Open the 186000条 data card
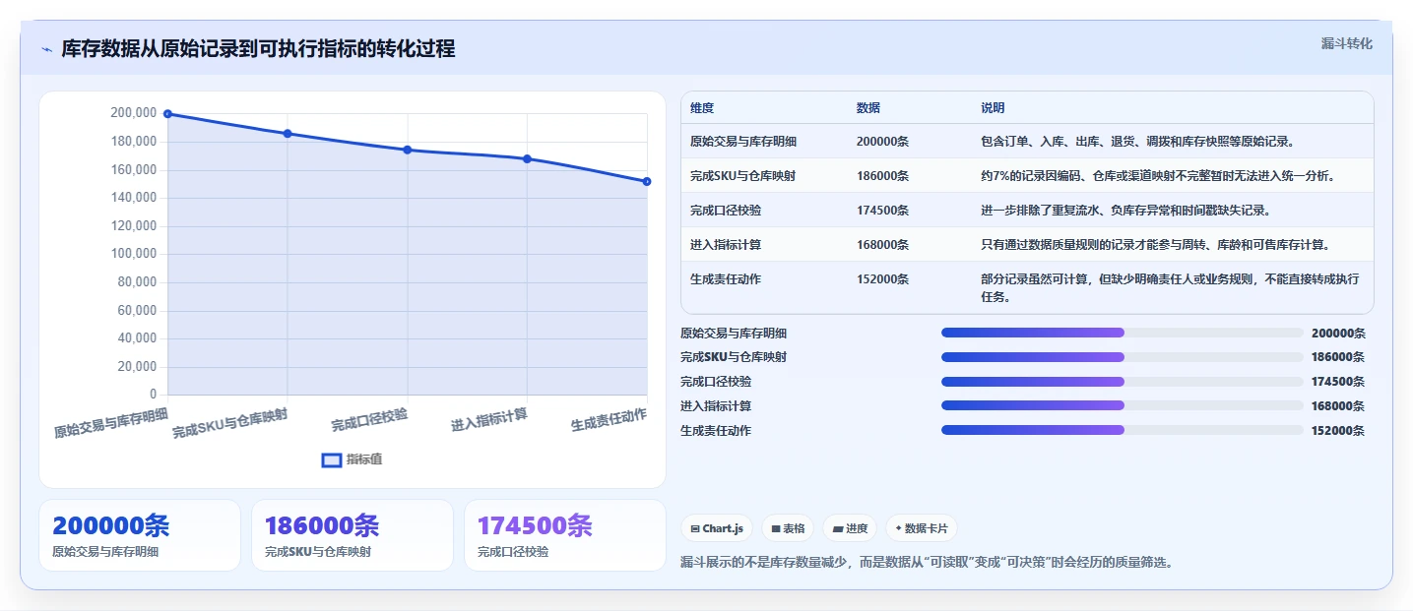The image size is (1413, 611). click(353, 535)
